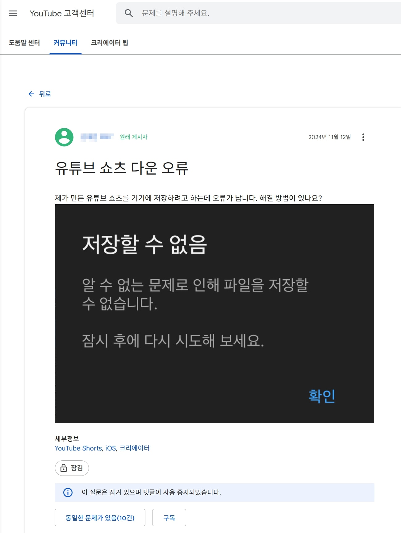Click the poster's green avatar icon

[64, 137]
